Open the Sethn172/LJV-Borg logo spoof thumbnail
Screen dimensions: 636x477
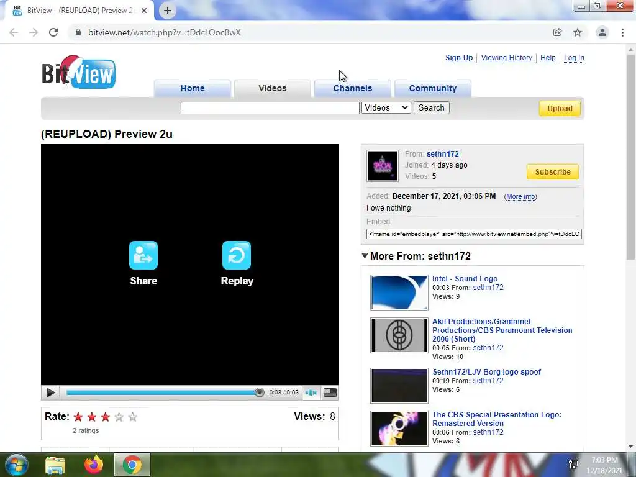(x=399, y=386)
